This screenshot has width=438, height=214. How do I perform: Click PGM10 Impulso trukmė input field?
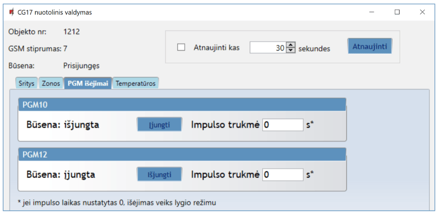point(282,125)
